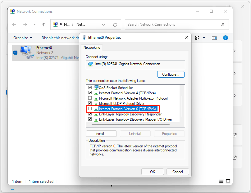
Task: Click the Network Connections title bar icon
Action: (x=13, y=11)
